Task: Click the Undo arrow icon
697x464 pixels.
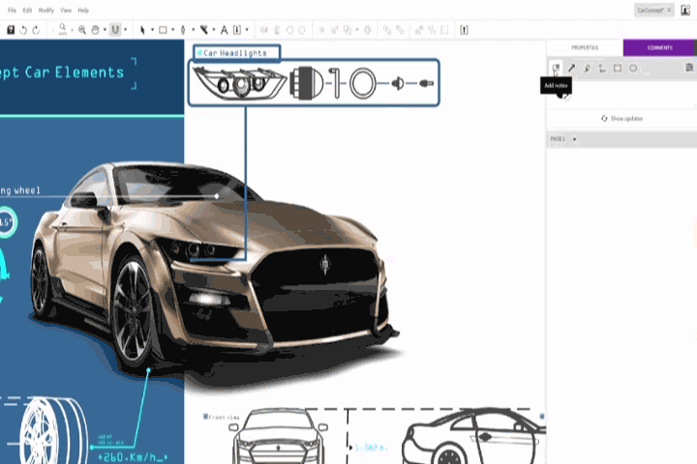Action: tap(23, 30)
